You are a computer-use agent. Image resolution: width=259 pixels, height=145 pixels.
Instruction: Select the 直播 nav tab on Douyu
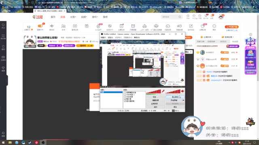pyautogui.click(x=63, y=17)
